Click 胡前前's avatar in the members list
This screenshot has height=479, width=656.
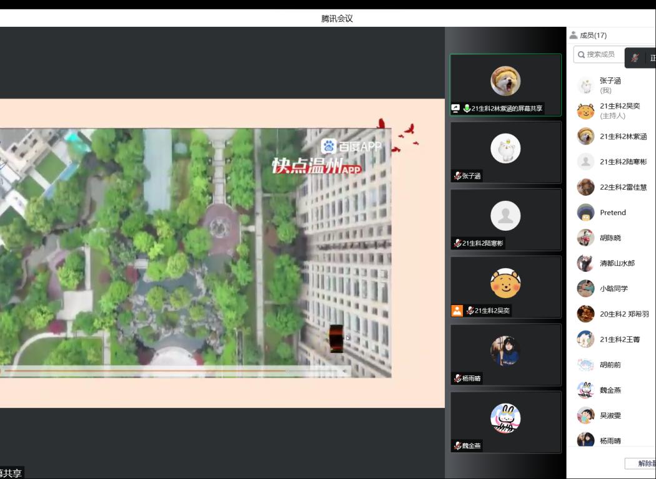click(585, 365)
